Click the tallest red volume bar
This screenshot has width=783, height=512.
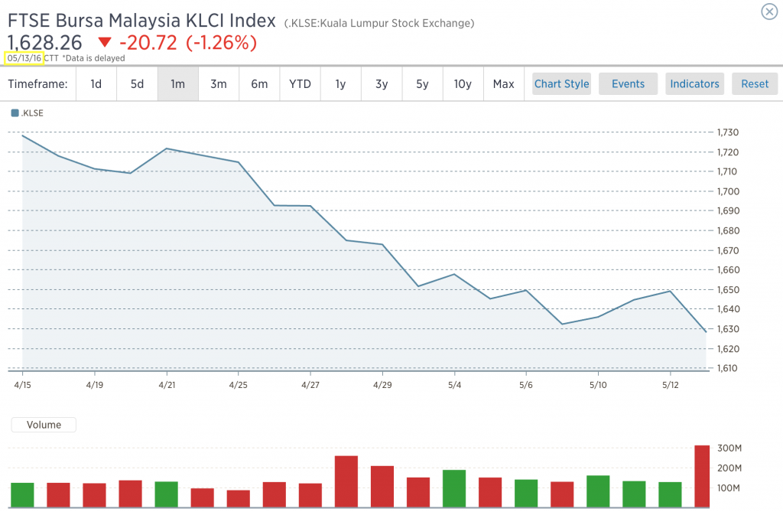point(702,476)
